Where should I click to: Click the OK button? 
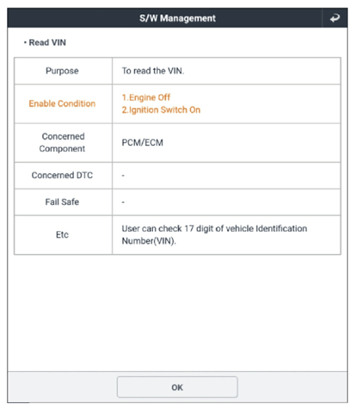177,387
